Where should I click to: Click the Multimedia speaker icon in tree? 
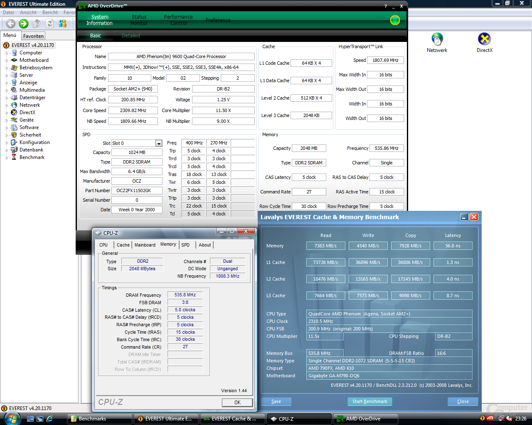click(14, 90)
